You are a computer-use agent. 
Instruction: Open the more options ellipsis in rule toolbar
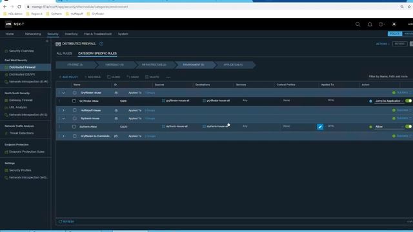(x=168, y=77)
